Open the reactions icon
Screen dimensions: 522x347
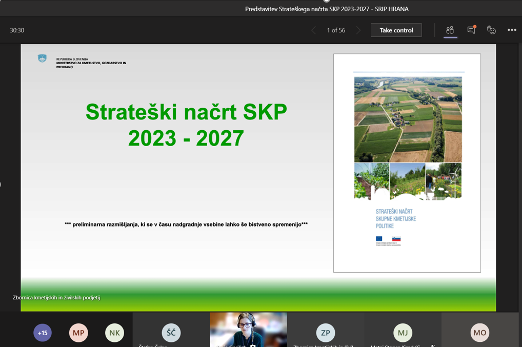pos(491,30)
